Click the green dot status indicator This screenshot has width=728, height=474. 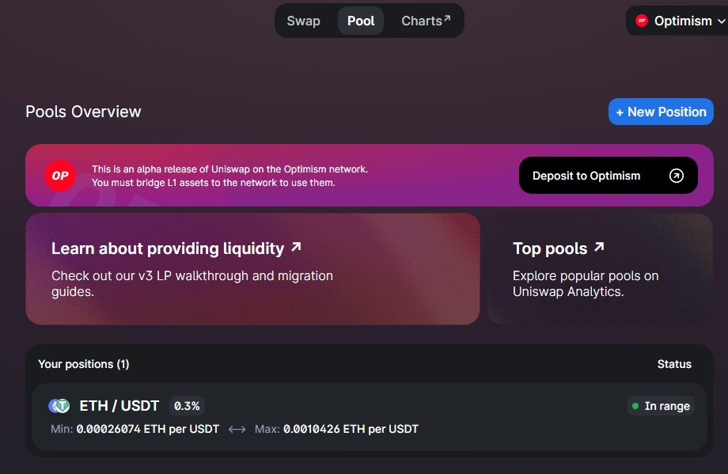point(635,406)
